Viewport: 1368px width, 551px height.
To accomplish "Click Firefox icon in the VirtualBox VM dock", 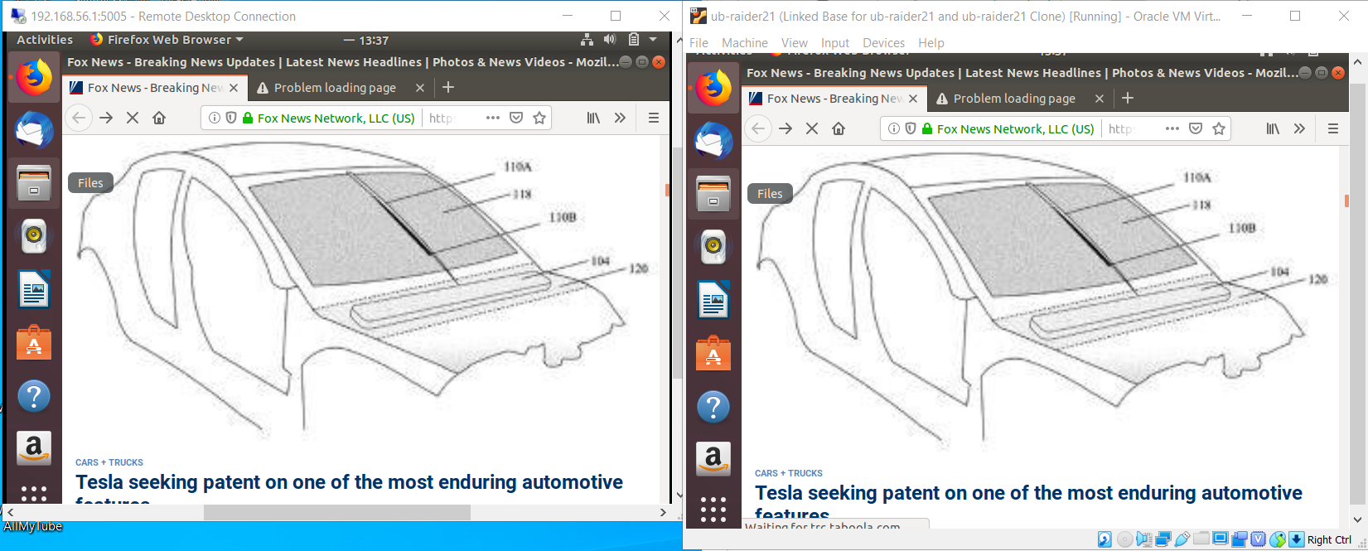I will tap(713, 89).
